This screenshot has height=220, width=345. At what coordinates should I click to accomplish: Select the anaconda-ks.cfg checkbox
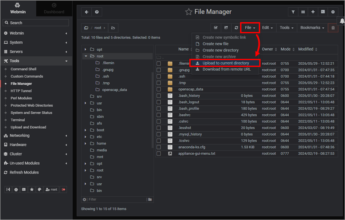click(159, 147)
